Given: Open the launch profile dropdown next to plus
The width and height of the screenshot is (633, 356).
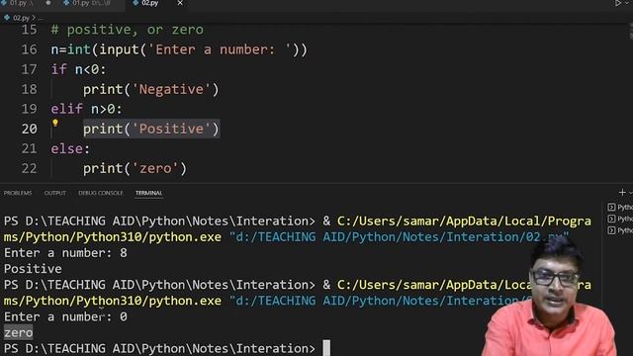Looking at the screenshot, I should pyautogui.click(x=630, y=193).
